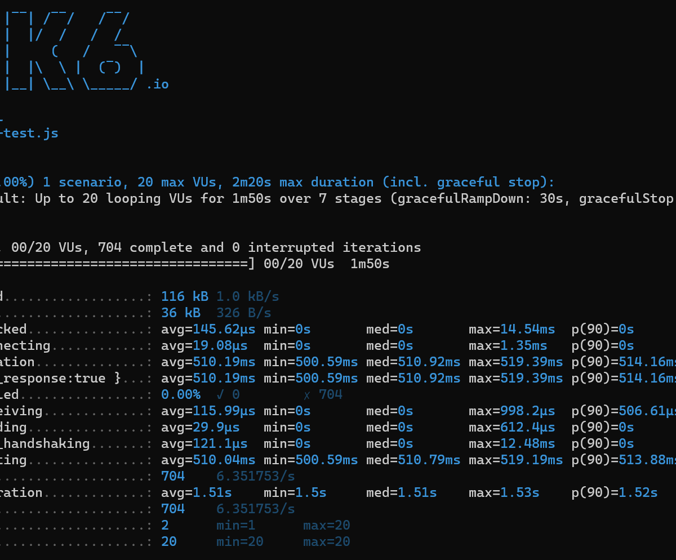Select the "0.00%" failure rate
676x560 pixels.
[180, 394]
